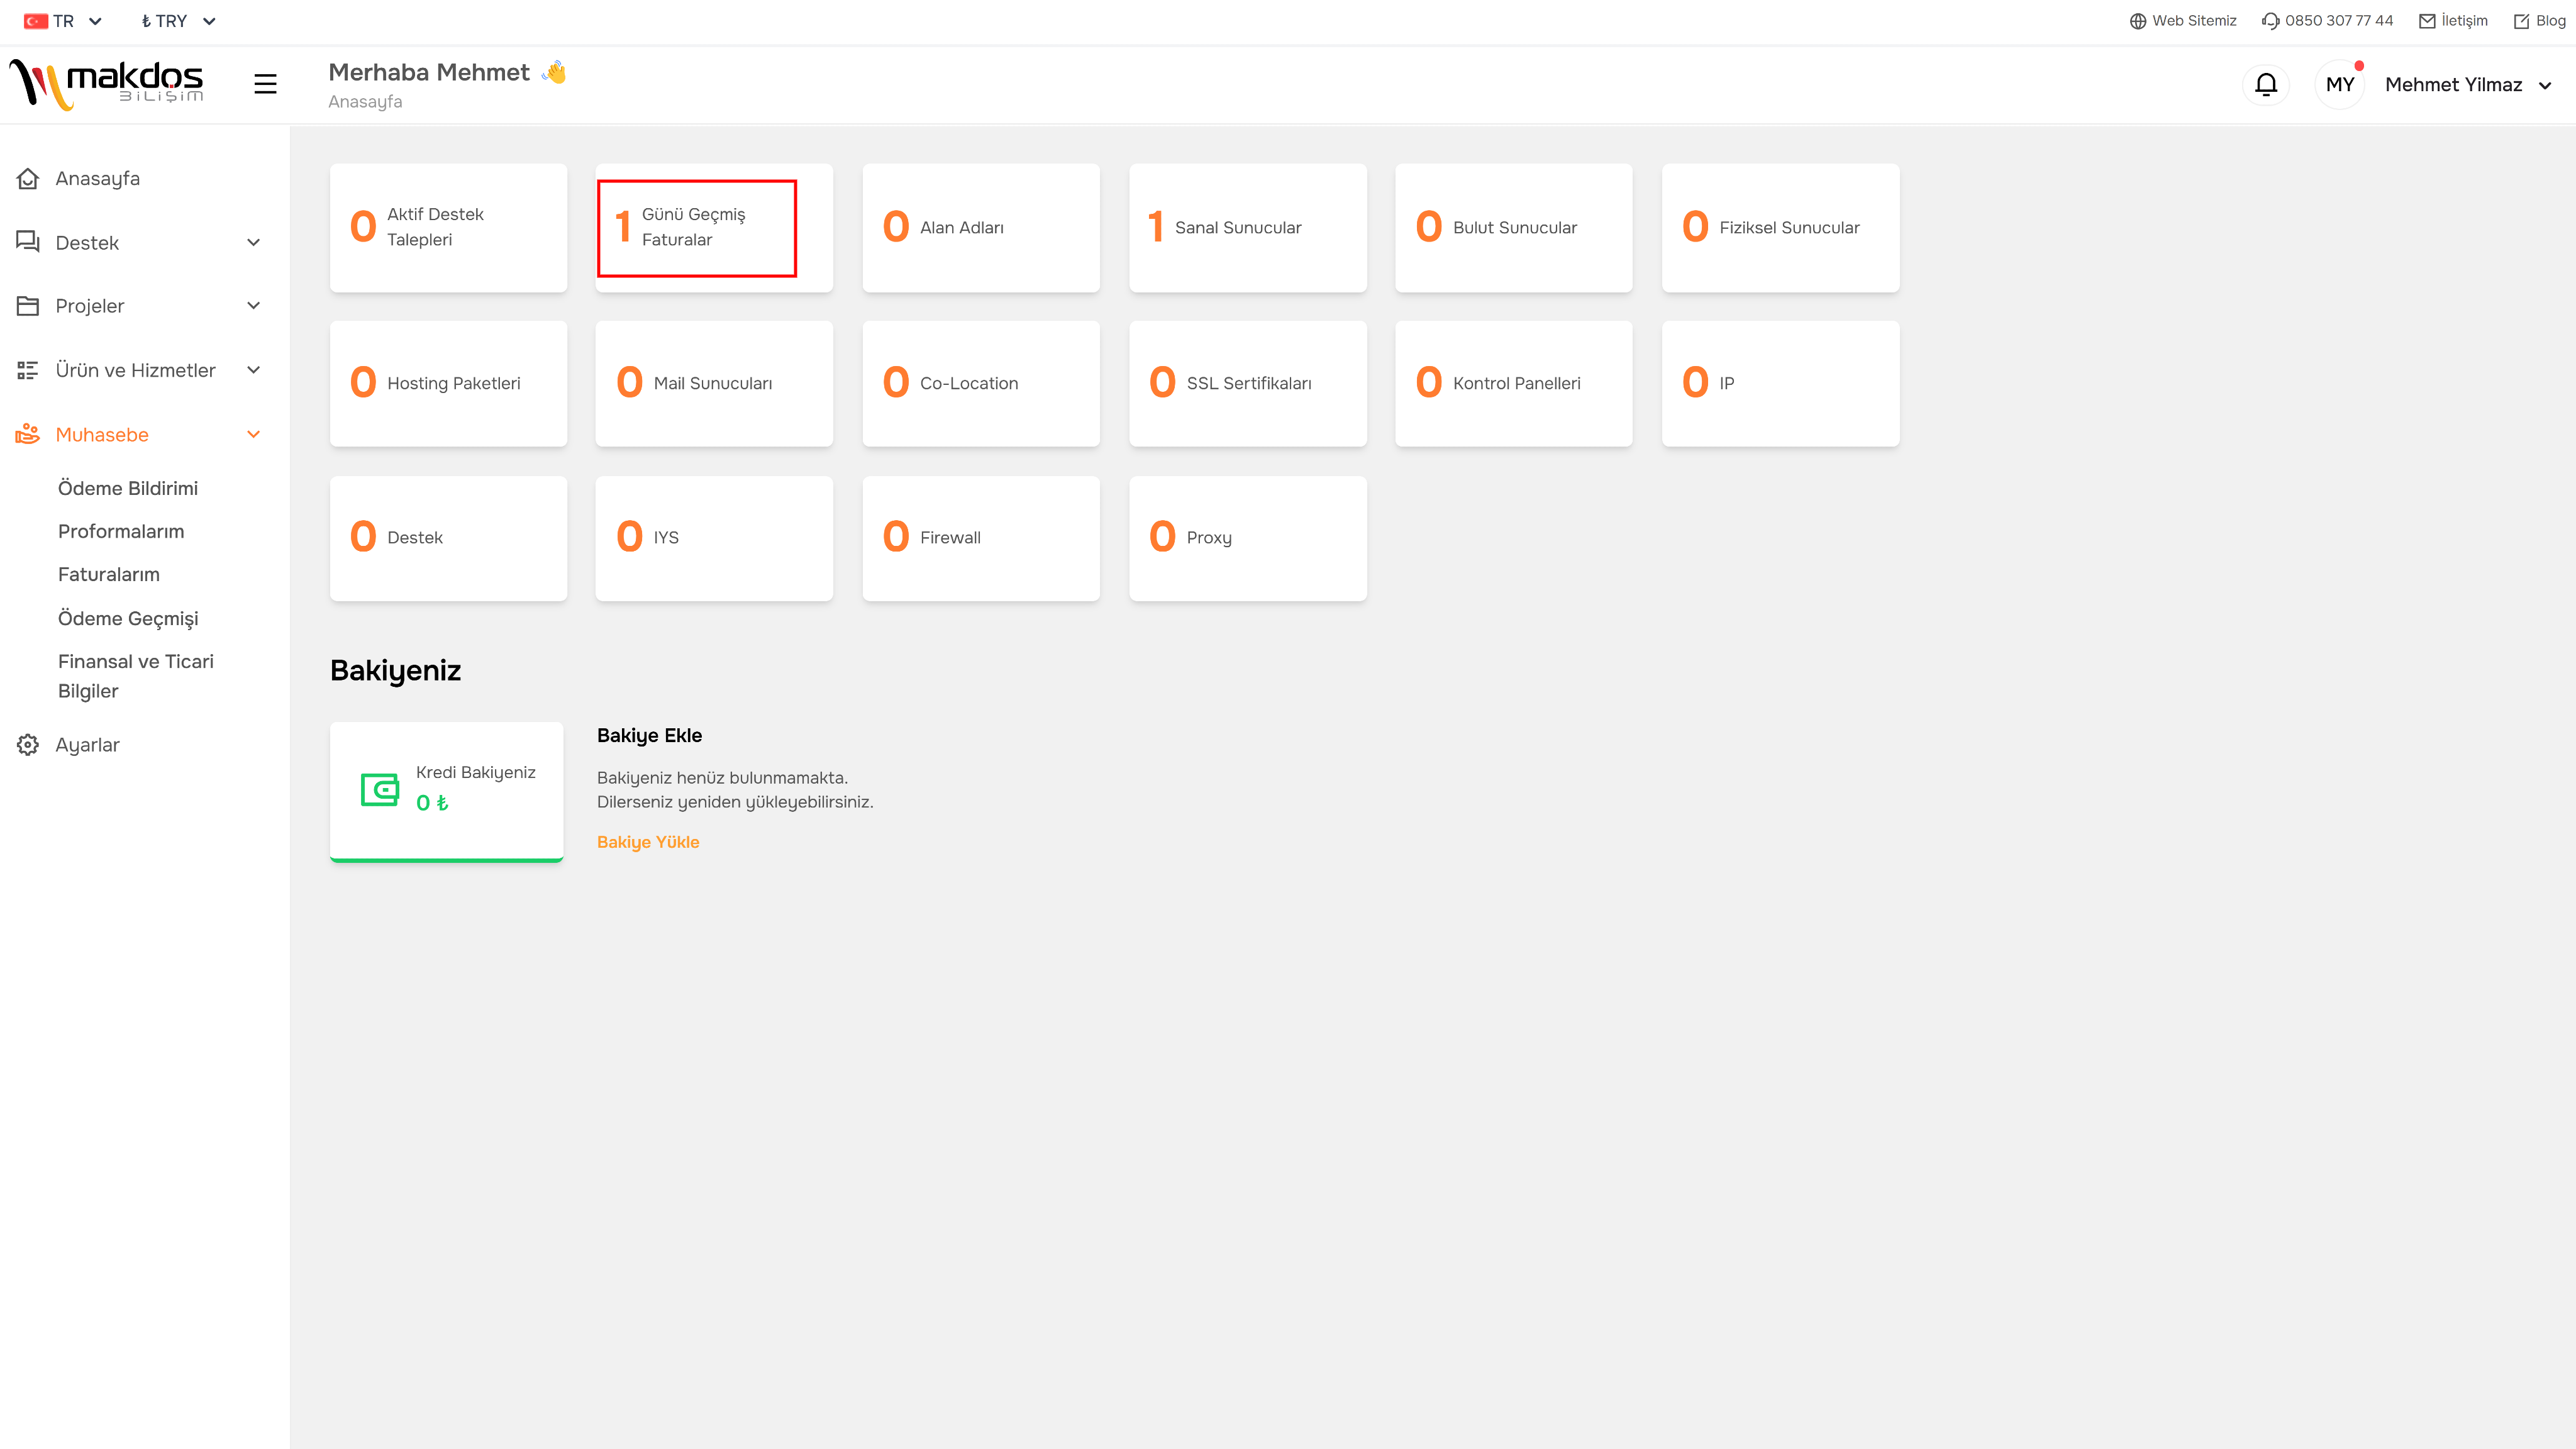The image size is (2576, 1449).
Task: Click the Kredi Bakiyeniz balance card
Action: point(446,791)
